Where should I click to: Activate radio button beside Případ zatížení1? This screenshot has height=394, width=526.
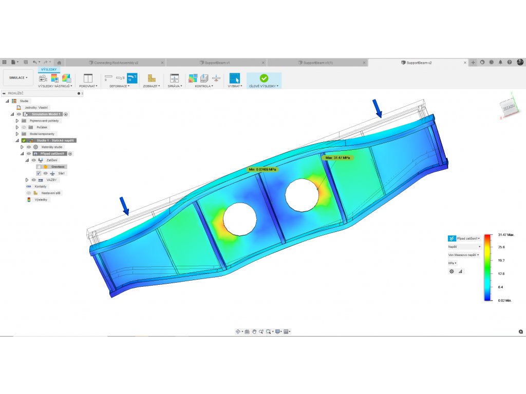click(x=70, y=154)
